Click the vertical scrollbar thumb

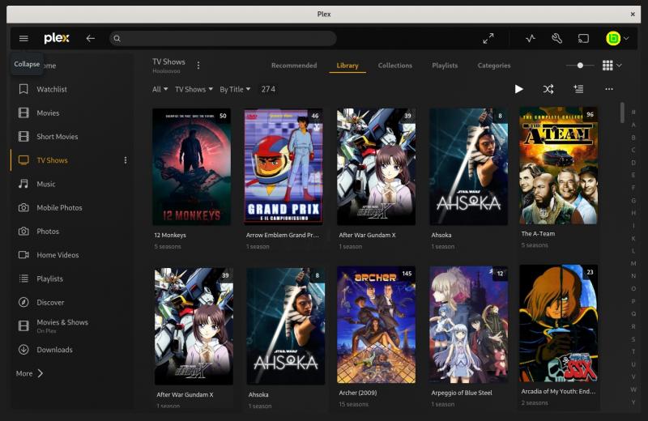pyautogui.click(x=622, y=113)
